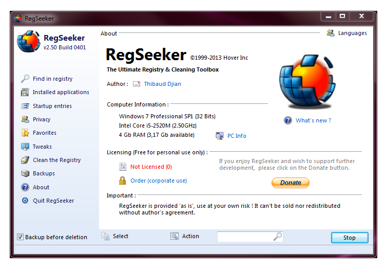Click the RegSeeker title bar app icon
This screenshot has height=269, width=386.
pyautogui.click(x=18, y=18)
